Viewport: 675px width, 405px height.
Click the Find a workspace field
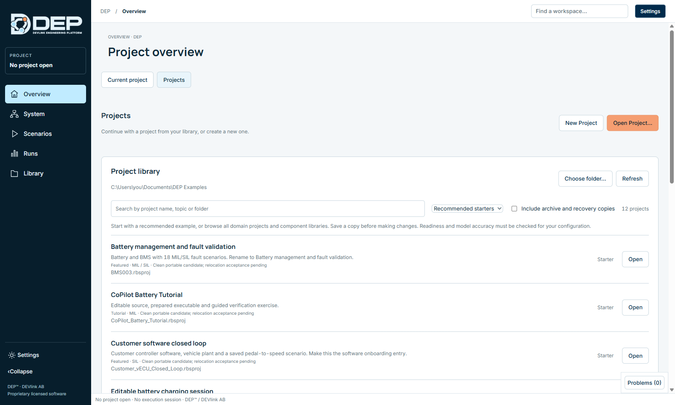579,11
